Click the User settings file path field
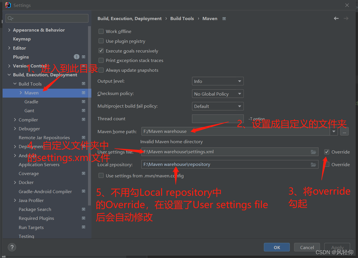 (230, 152)
